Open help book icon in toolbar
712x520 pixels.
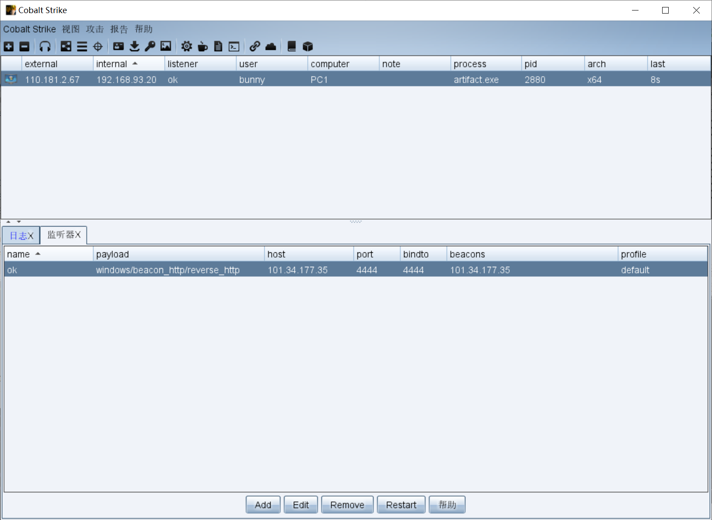point(292,46)
